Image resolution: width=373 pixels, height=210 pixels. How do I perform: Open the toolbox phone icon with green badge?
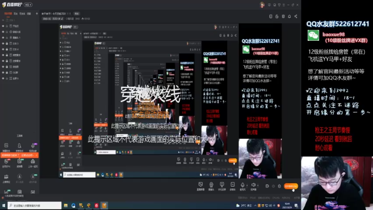[x=19, y=163]
